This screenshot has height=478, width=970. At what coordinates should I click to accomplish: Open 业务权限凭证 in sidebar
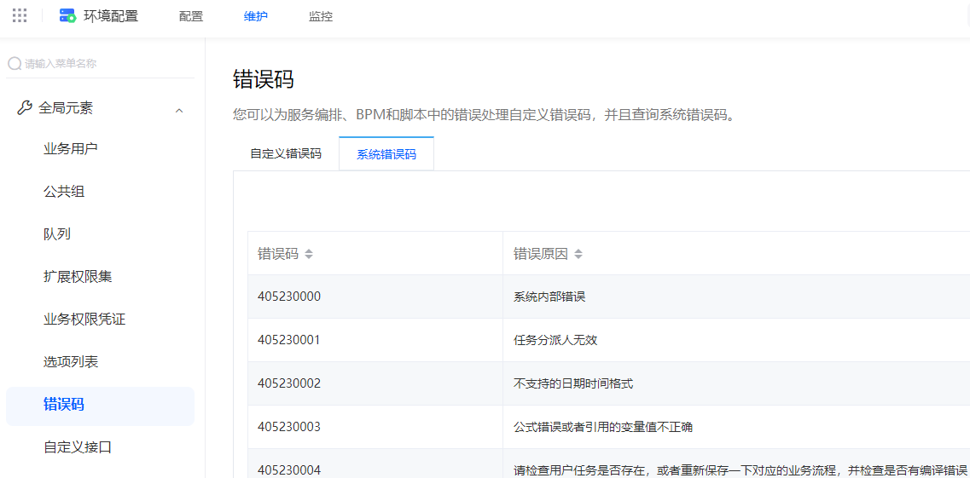pyautogui.click(x=84, y=320)
